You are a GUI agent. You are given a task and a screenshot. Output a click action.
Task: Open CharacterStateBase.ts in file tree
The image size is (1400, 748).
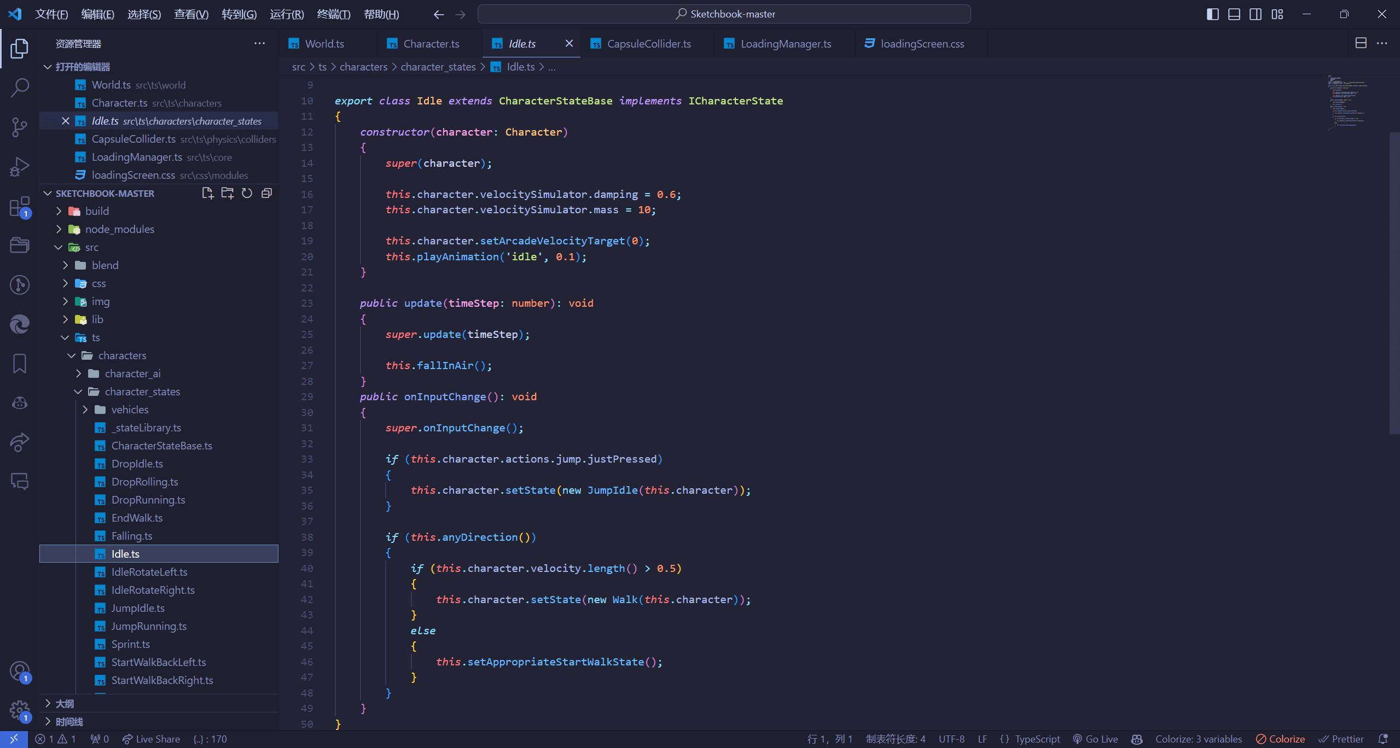coord(159,446)
